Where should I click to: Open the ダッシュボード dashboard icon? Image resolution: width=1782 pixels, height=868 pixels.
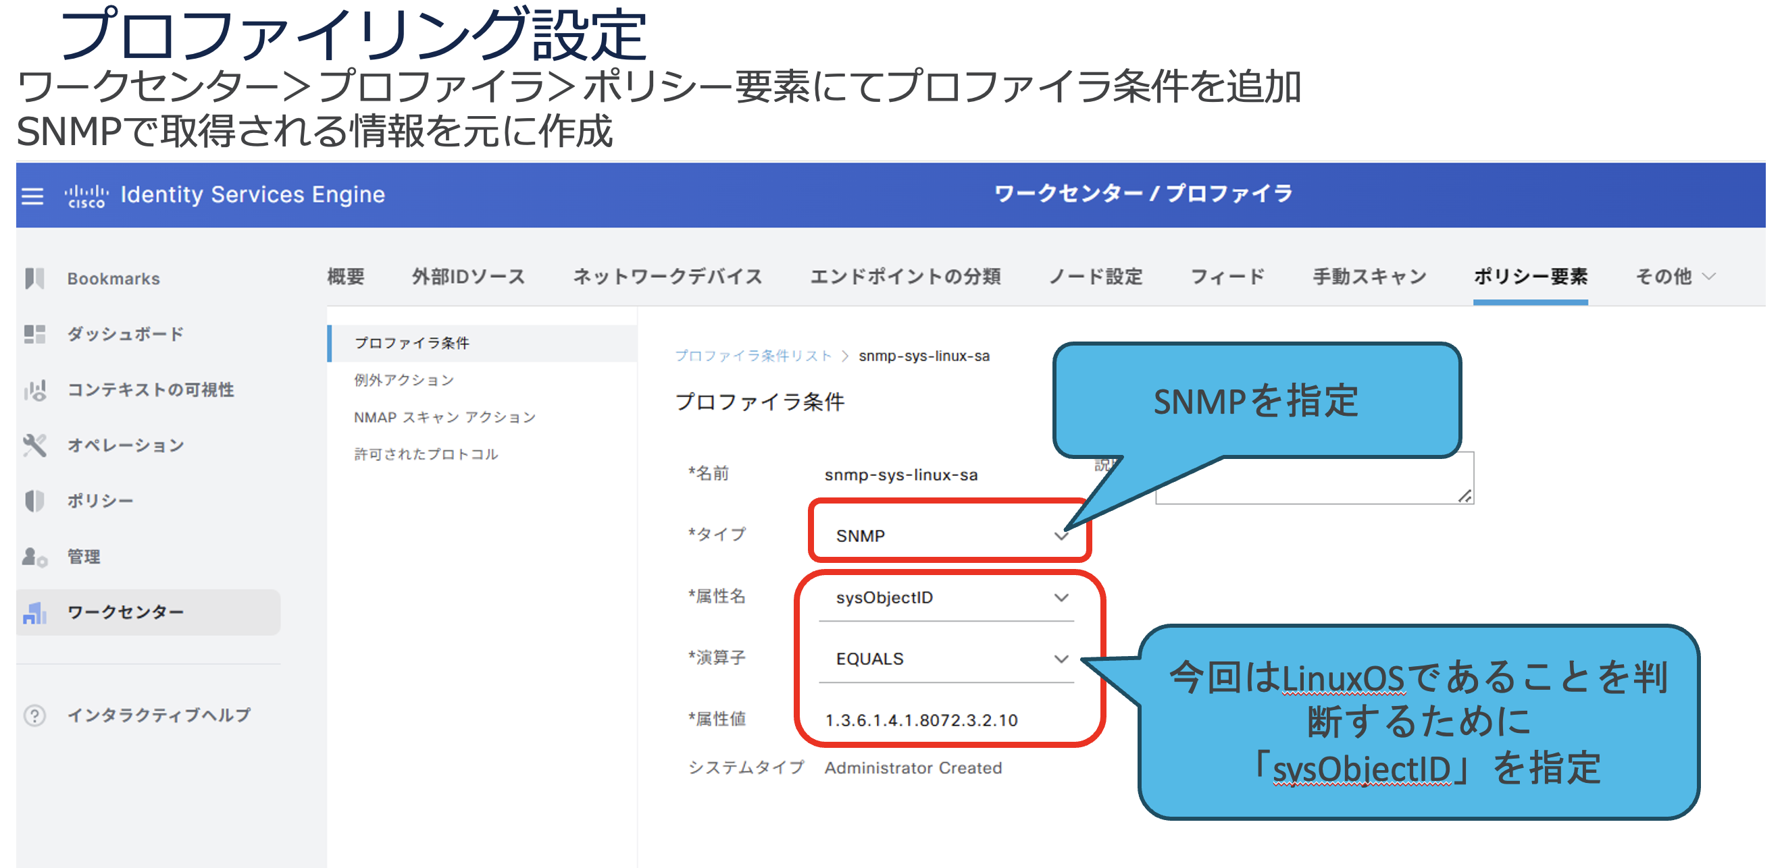(x=34, y=335)
